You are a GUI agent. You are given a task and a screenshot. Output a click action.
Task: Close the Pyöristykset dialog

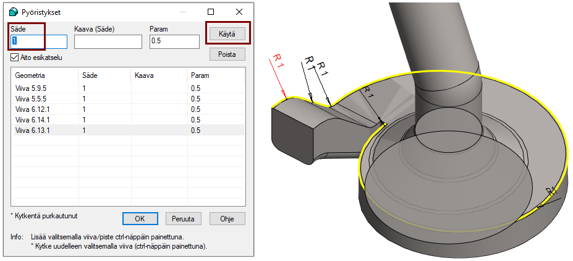239,12
